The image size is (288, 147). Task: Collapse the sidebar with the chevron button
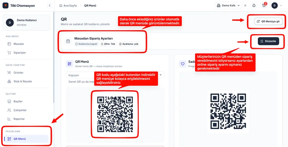[49, 5]
